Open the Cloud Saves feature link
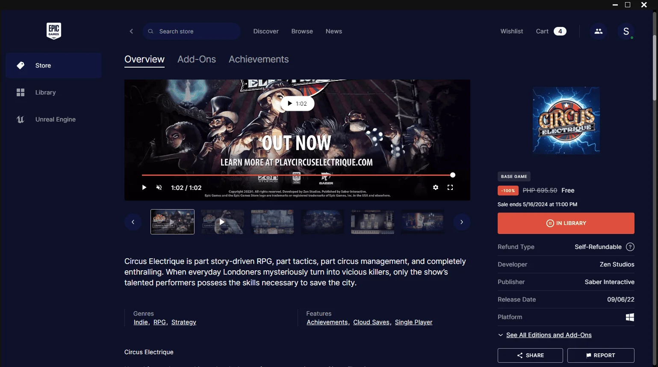This screenshot has height=367, width=658. 371,322
